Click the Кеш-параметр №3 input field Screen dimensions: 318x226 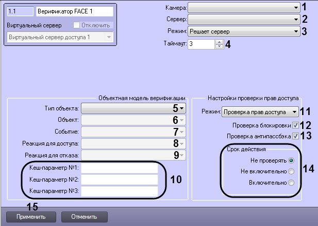click(x=120, y=191)
